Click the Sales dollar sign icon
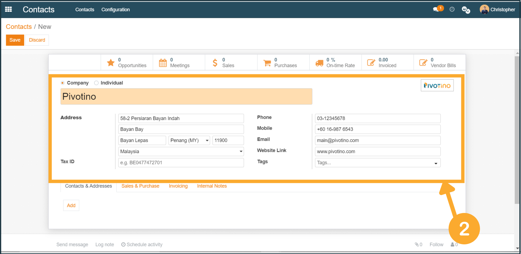The width and height of the screenshot is (521, 254). (215, 63)
